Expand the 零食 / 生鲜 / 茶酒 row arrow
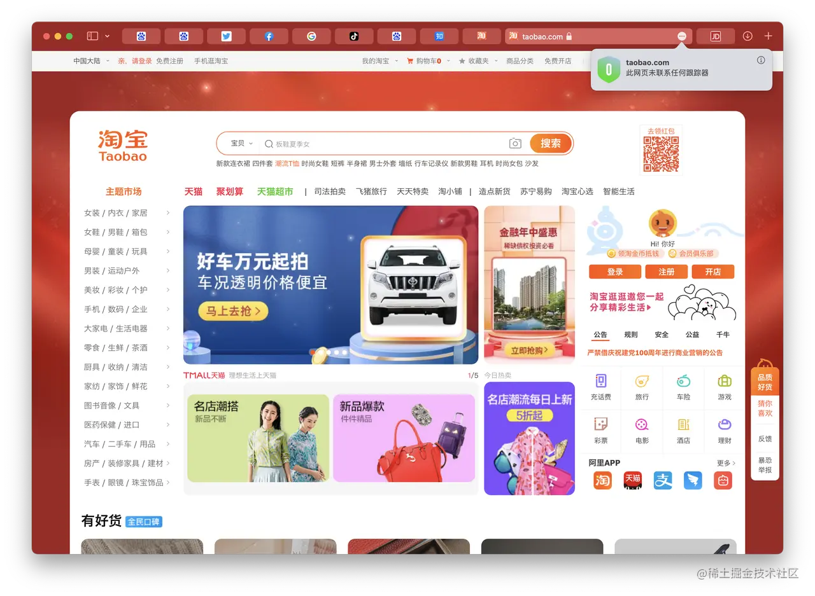 coord(168,347)
